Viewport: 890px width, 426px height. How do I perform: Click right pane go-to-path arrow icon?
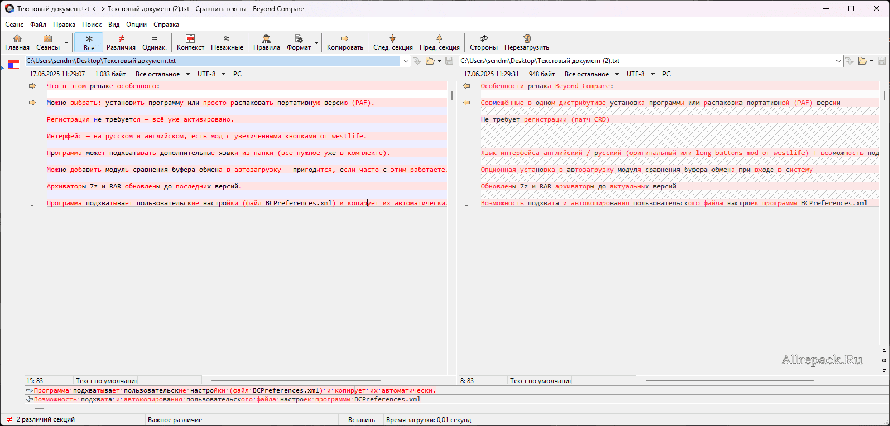849,61
